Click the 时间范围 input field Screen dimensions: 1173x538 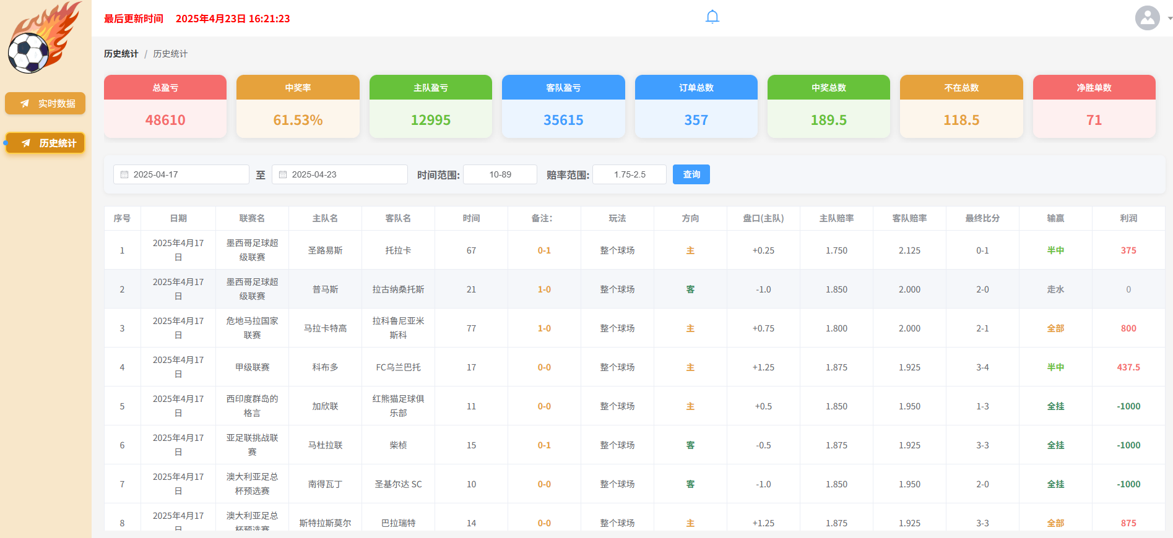[500, 175]
